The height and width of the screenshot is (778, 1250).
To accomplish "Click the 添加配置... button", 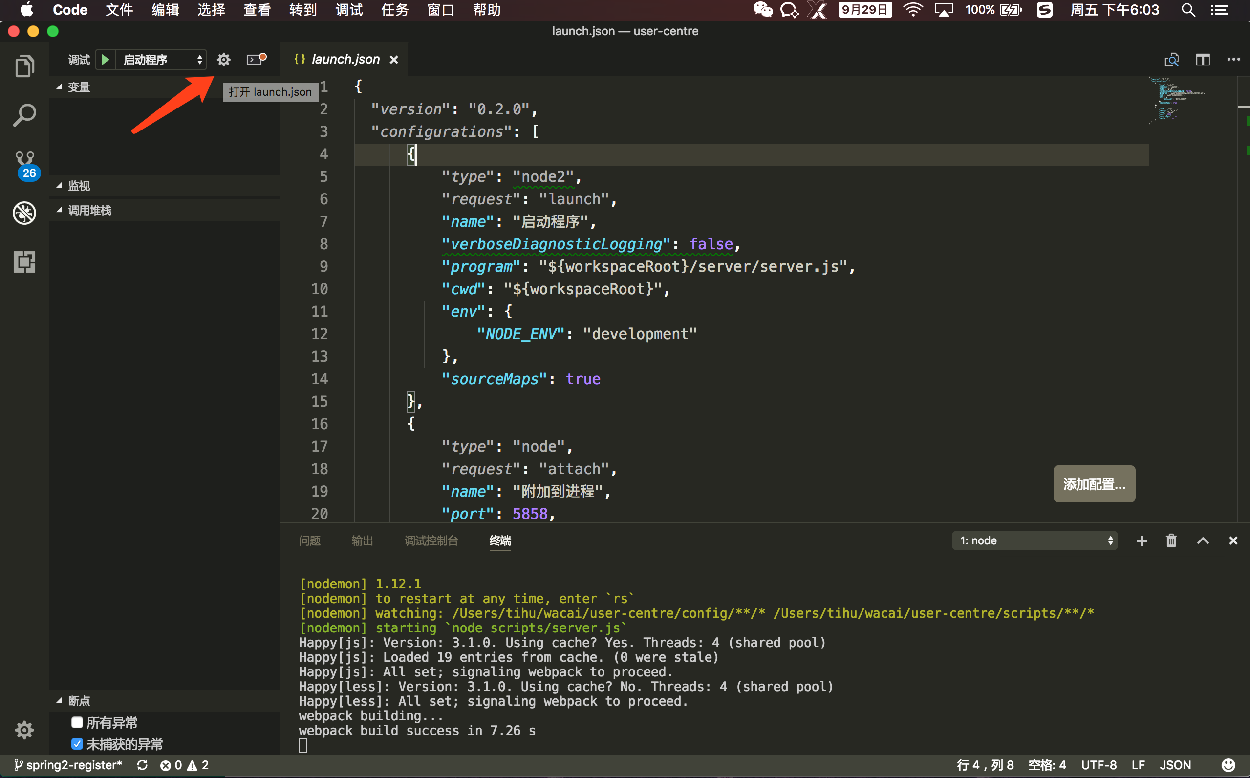I will point(1094,484).
